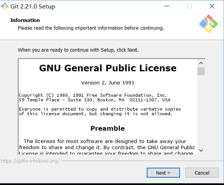Screen dimensions: 224x185
Task: Cancel the Git installation
Action: coord(202,173)
